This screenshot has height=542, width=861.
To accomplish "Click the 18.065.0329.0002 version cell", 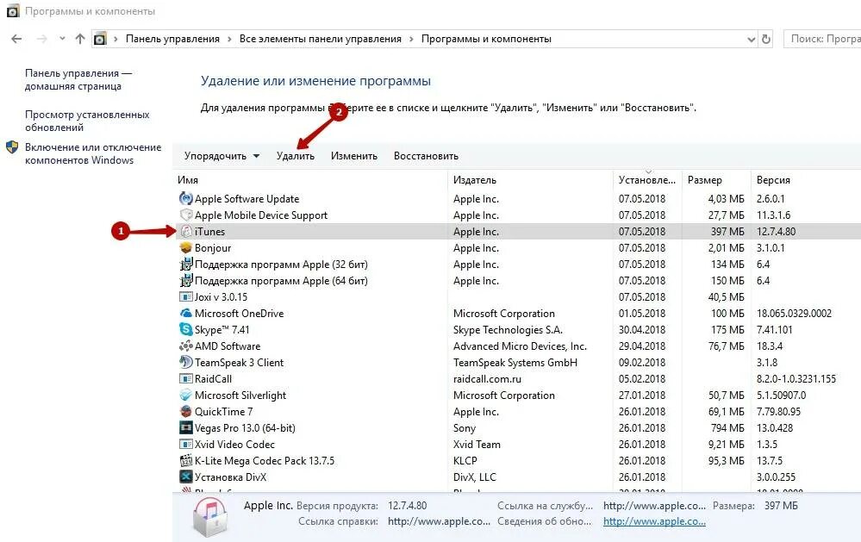I will 794,314.
